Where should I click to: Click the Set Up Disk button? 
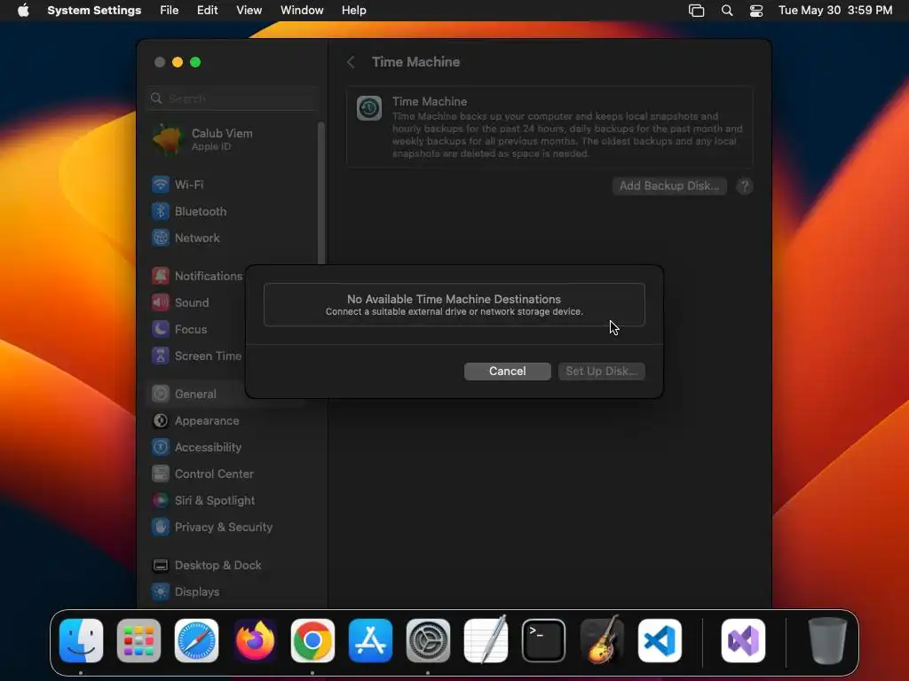pyautogui.click(x=602, y=372)
